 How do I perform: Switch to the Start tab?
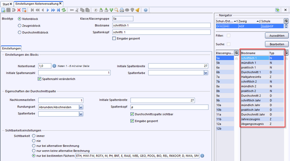point(6,3)
